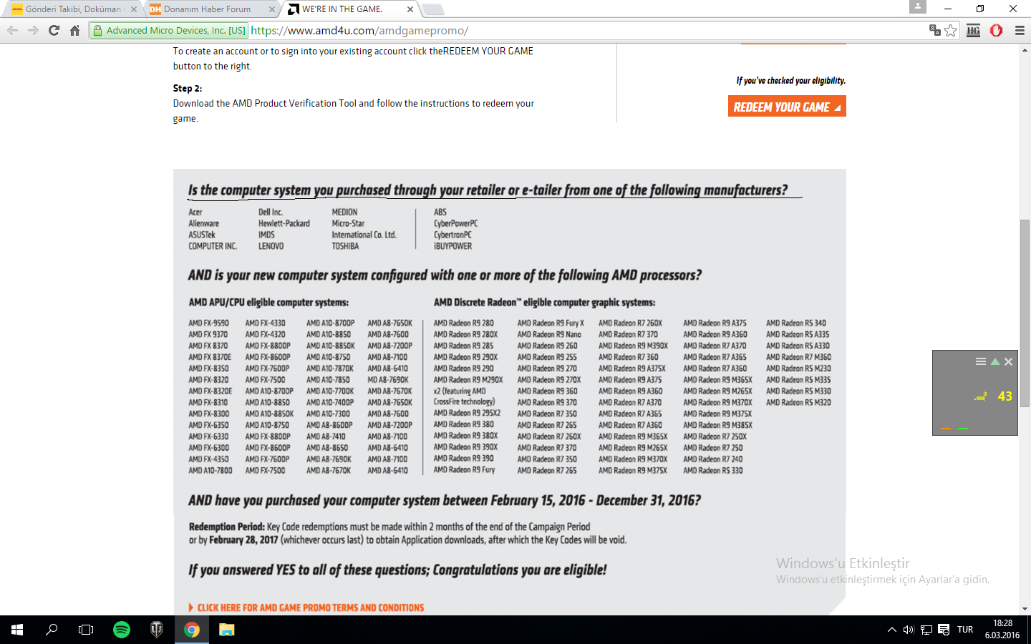Click the Chrome taskbar icon
The height and width of the screenshot is (644, 1031).
click(x=191, y=630)
